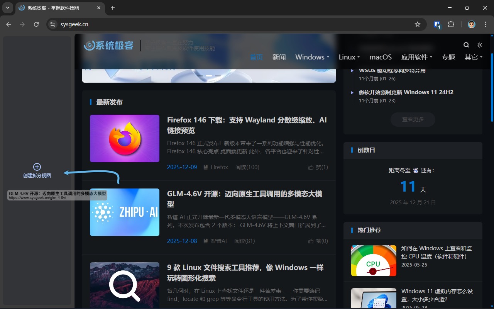Click the 查看更多 button

pos(413,119)
